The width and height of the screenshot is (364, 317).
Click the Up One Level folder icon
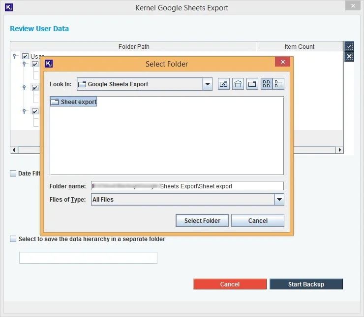click(x=224, y=84)
